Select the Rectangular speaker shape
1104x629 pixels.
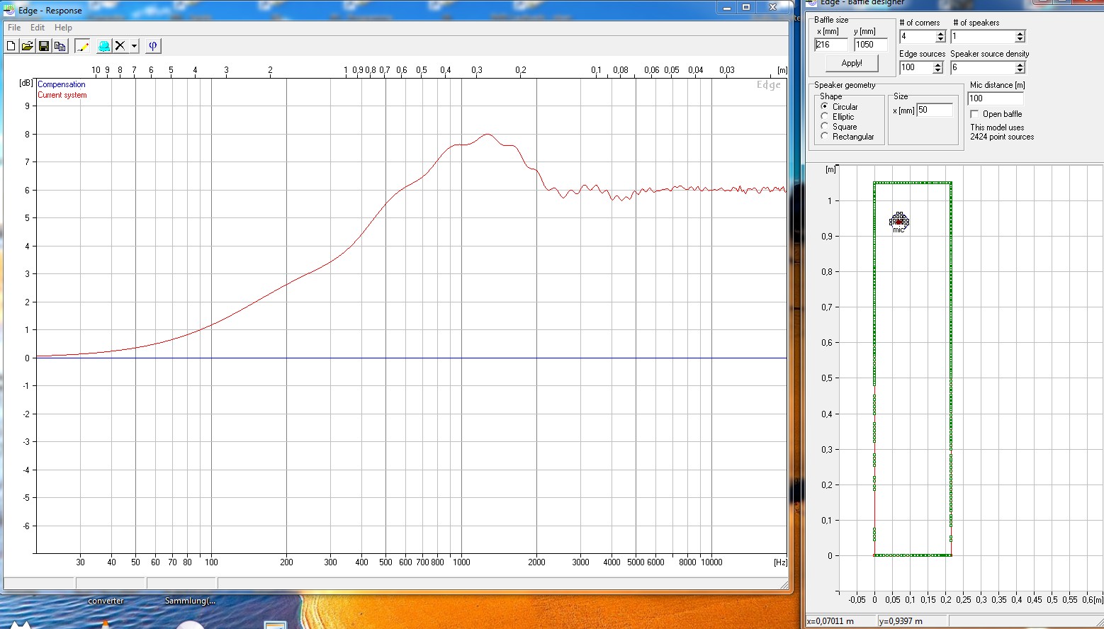pyautogui.click(x=825, y=137)
